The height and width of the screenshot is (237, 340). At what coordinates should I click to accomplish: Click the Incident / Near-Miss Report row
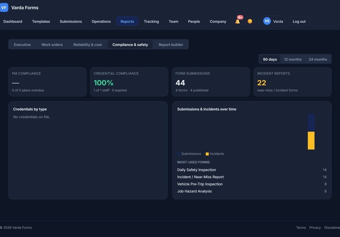[252, 177]
